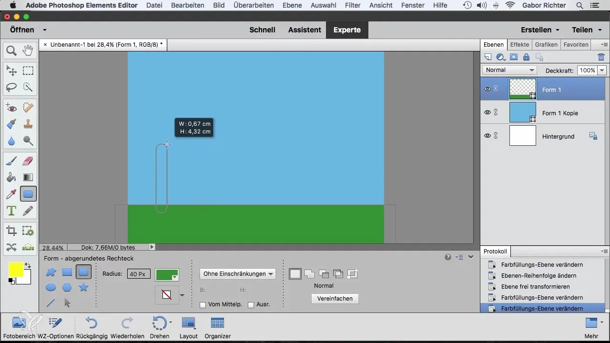This screenshot has width=610, height=343.
Task: Select the Move tool
Action: [x=11, y=71]
